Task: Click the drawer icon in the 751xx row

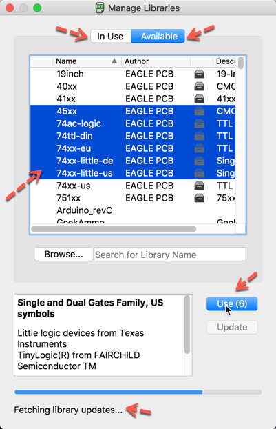Action: [200, 198]
